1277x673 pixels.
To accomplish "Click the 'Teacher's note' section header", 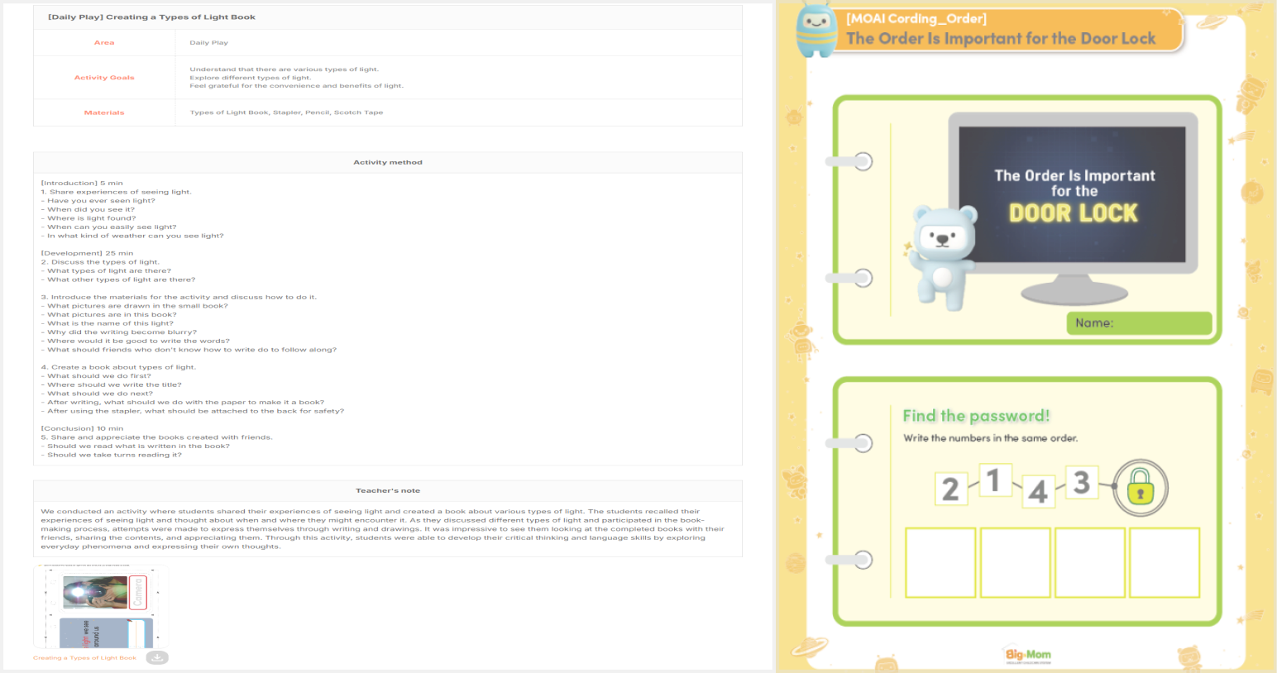I will point(388,491).
